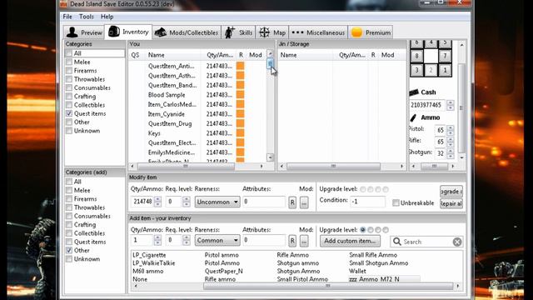Click quick slot number 2
533x300 pixels.
(431, 70)
